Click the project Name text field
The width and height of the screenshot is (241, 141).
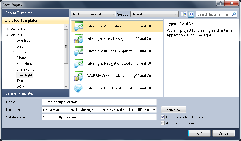click(99, 102)
